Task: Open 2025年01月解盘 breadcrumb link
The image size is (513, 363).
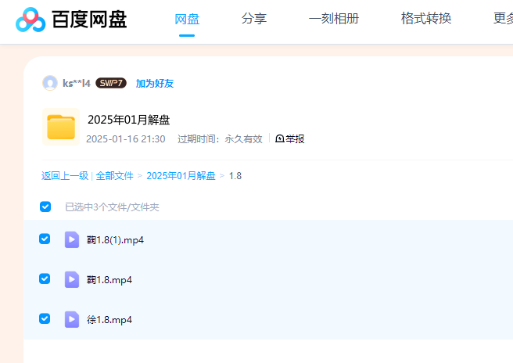Action: pos(181,176)
